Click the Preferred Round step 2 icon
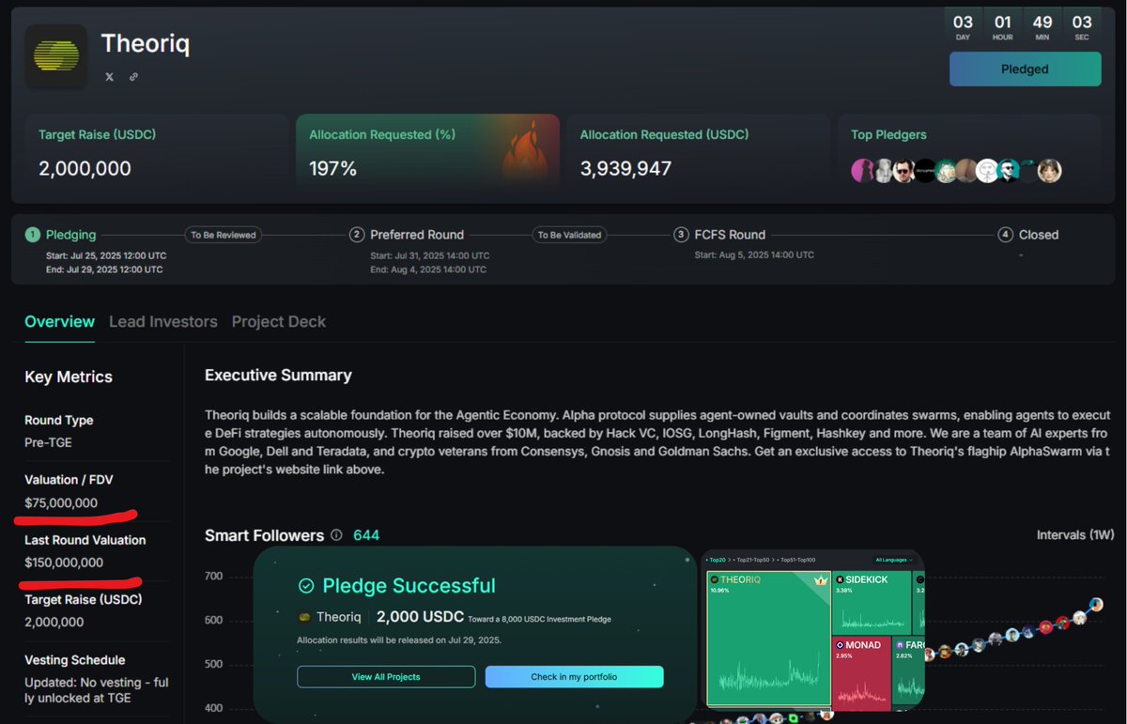1127x724 pixels. coord(357,235)
